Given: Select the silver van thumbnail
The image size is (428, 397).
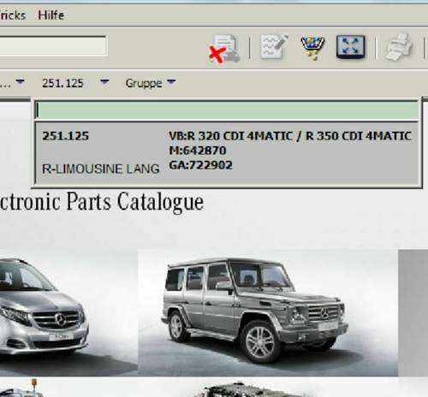Looking at the screenshot, I should click(68, 312).
